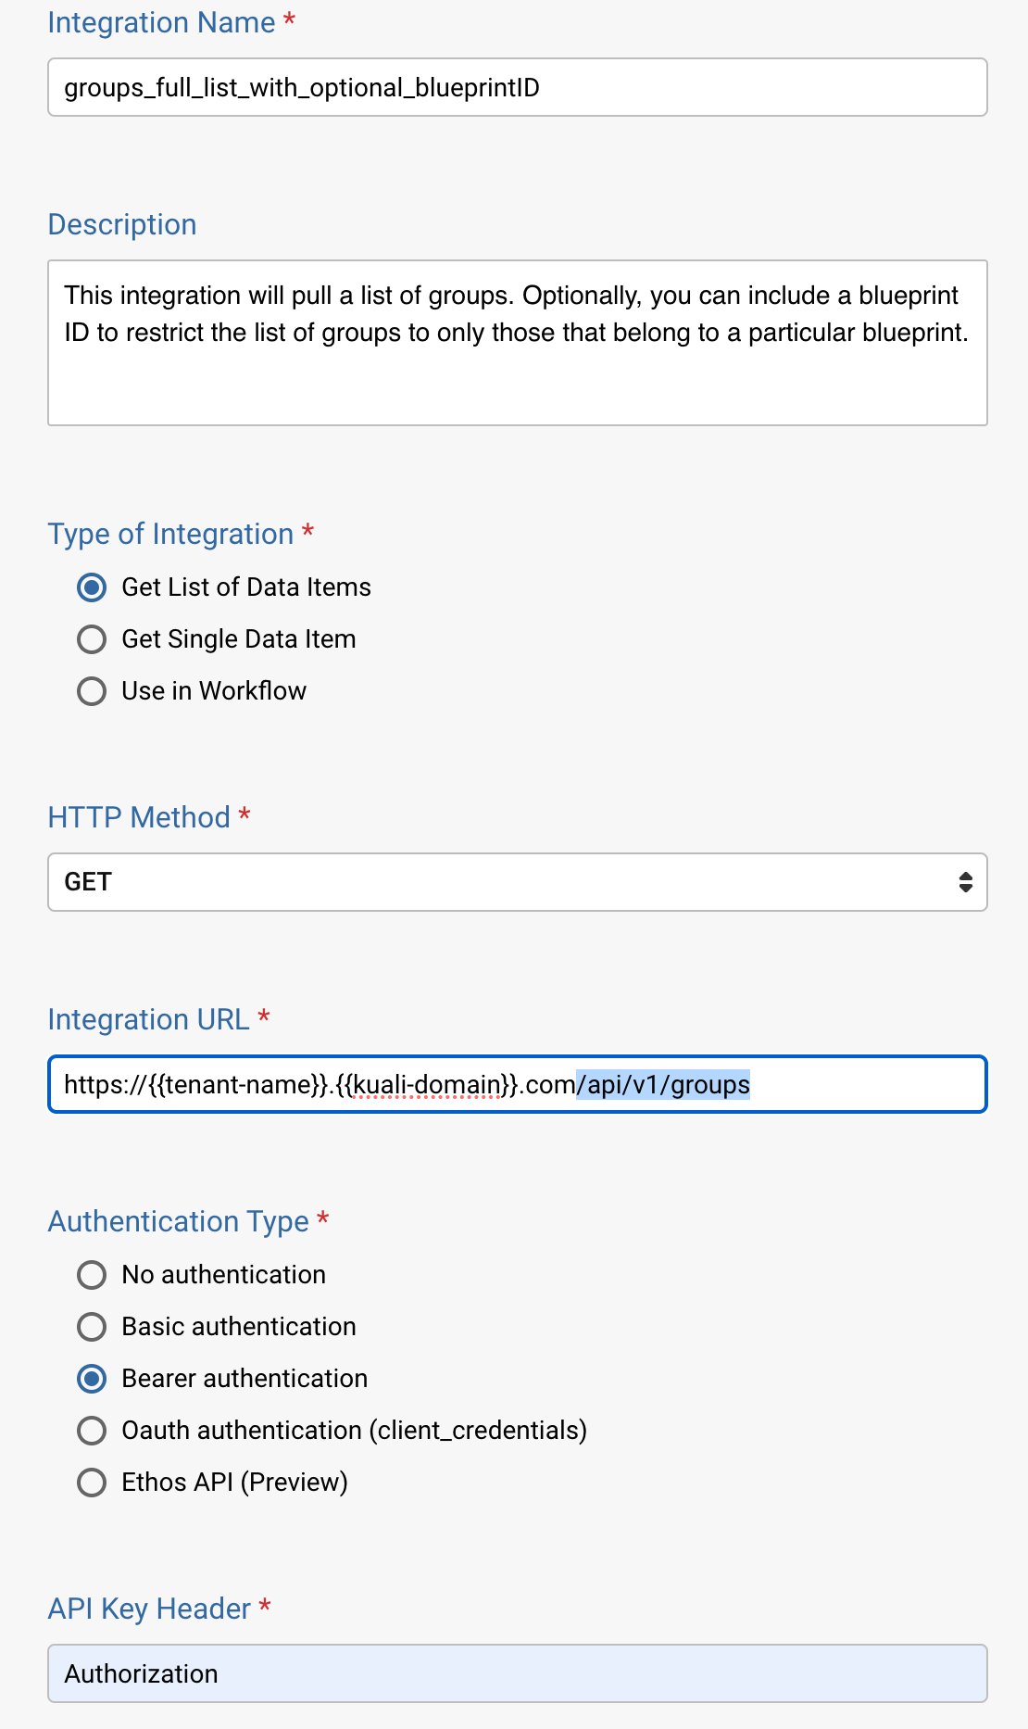The height and width of the screenshot is (1729, 1028).
Task: Click inside the Integration URL field
Action: click(517, 1084)
